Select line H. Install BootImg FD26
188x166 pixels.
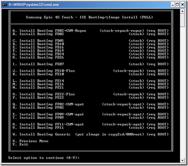38,57
